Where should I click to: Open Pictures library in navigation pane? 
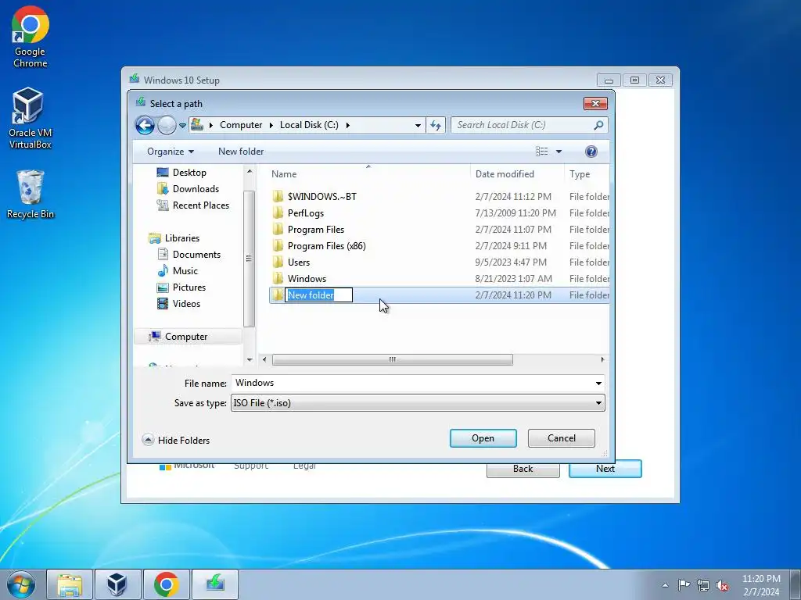[x=181, y=287]
